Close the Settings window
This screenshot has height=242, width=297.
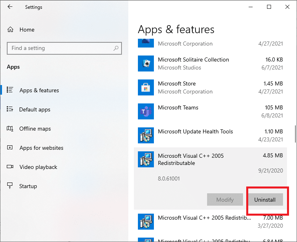287,7
